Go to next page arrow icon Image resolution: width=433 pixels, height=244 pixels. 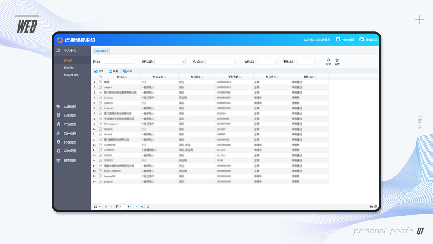136,207
